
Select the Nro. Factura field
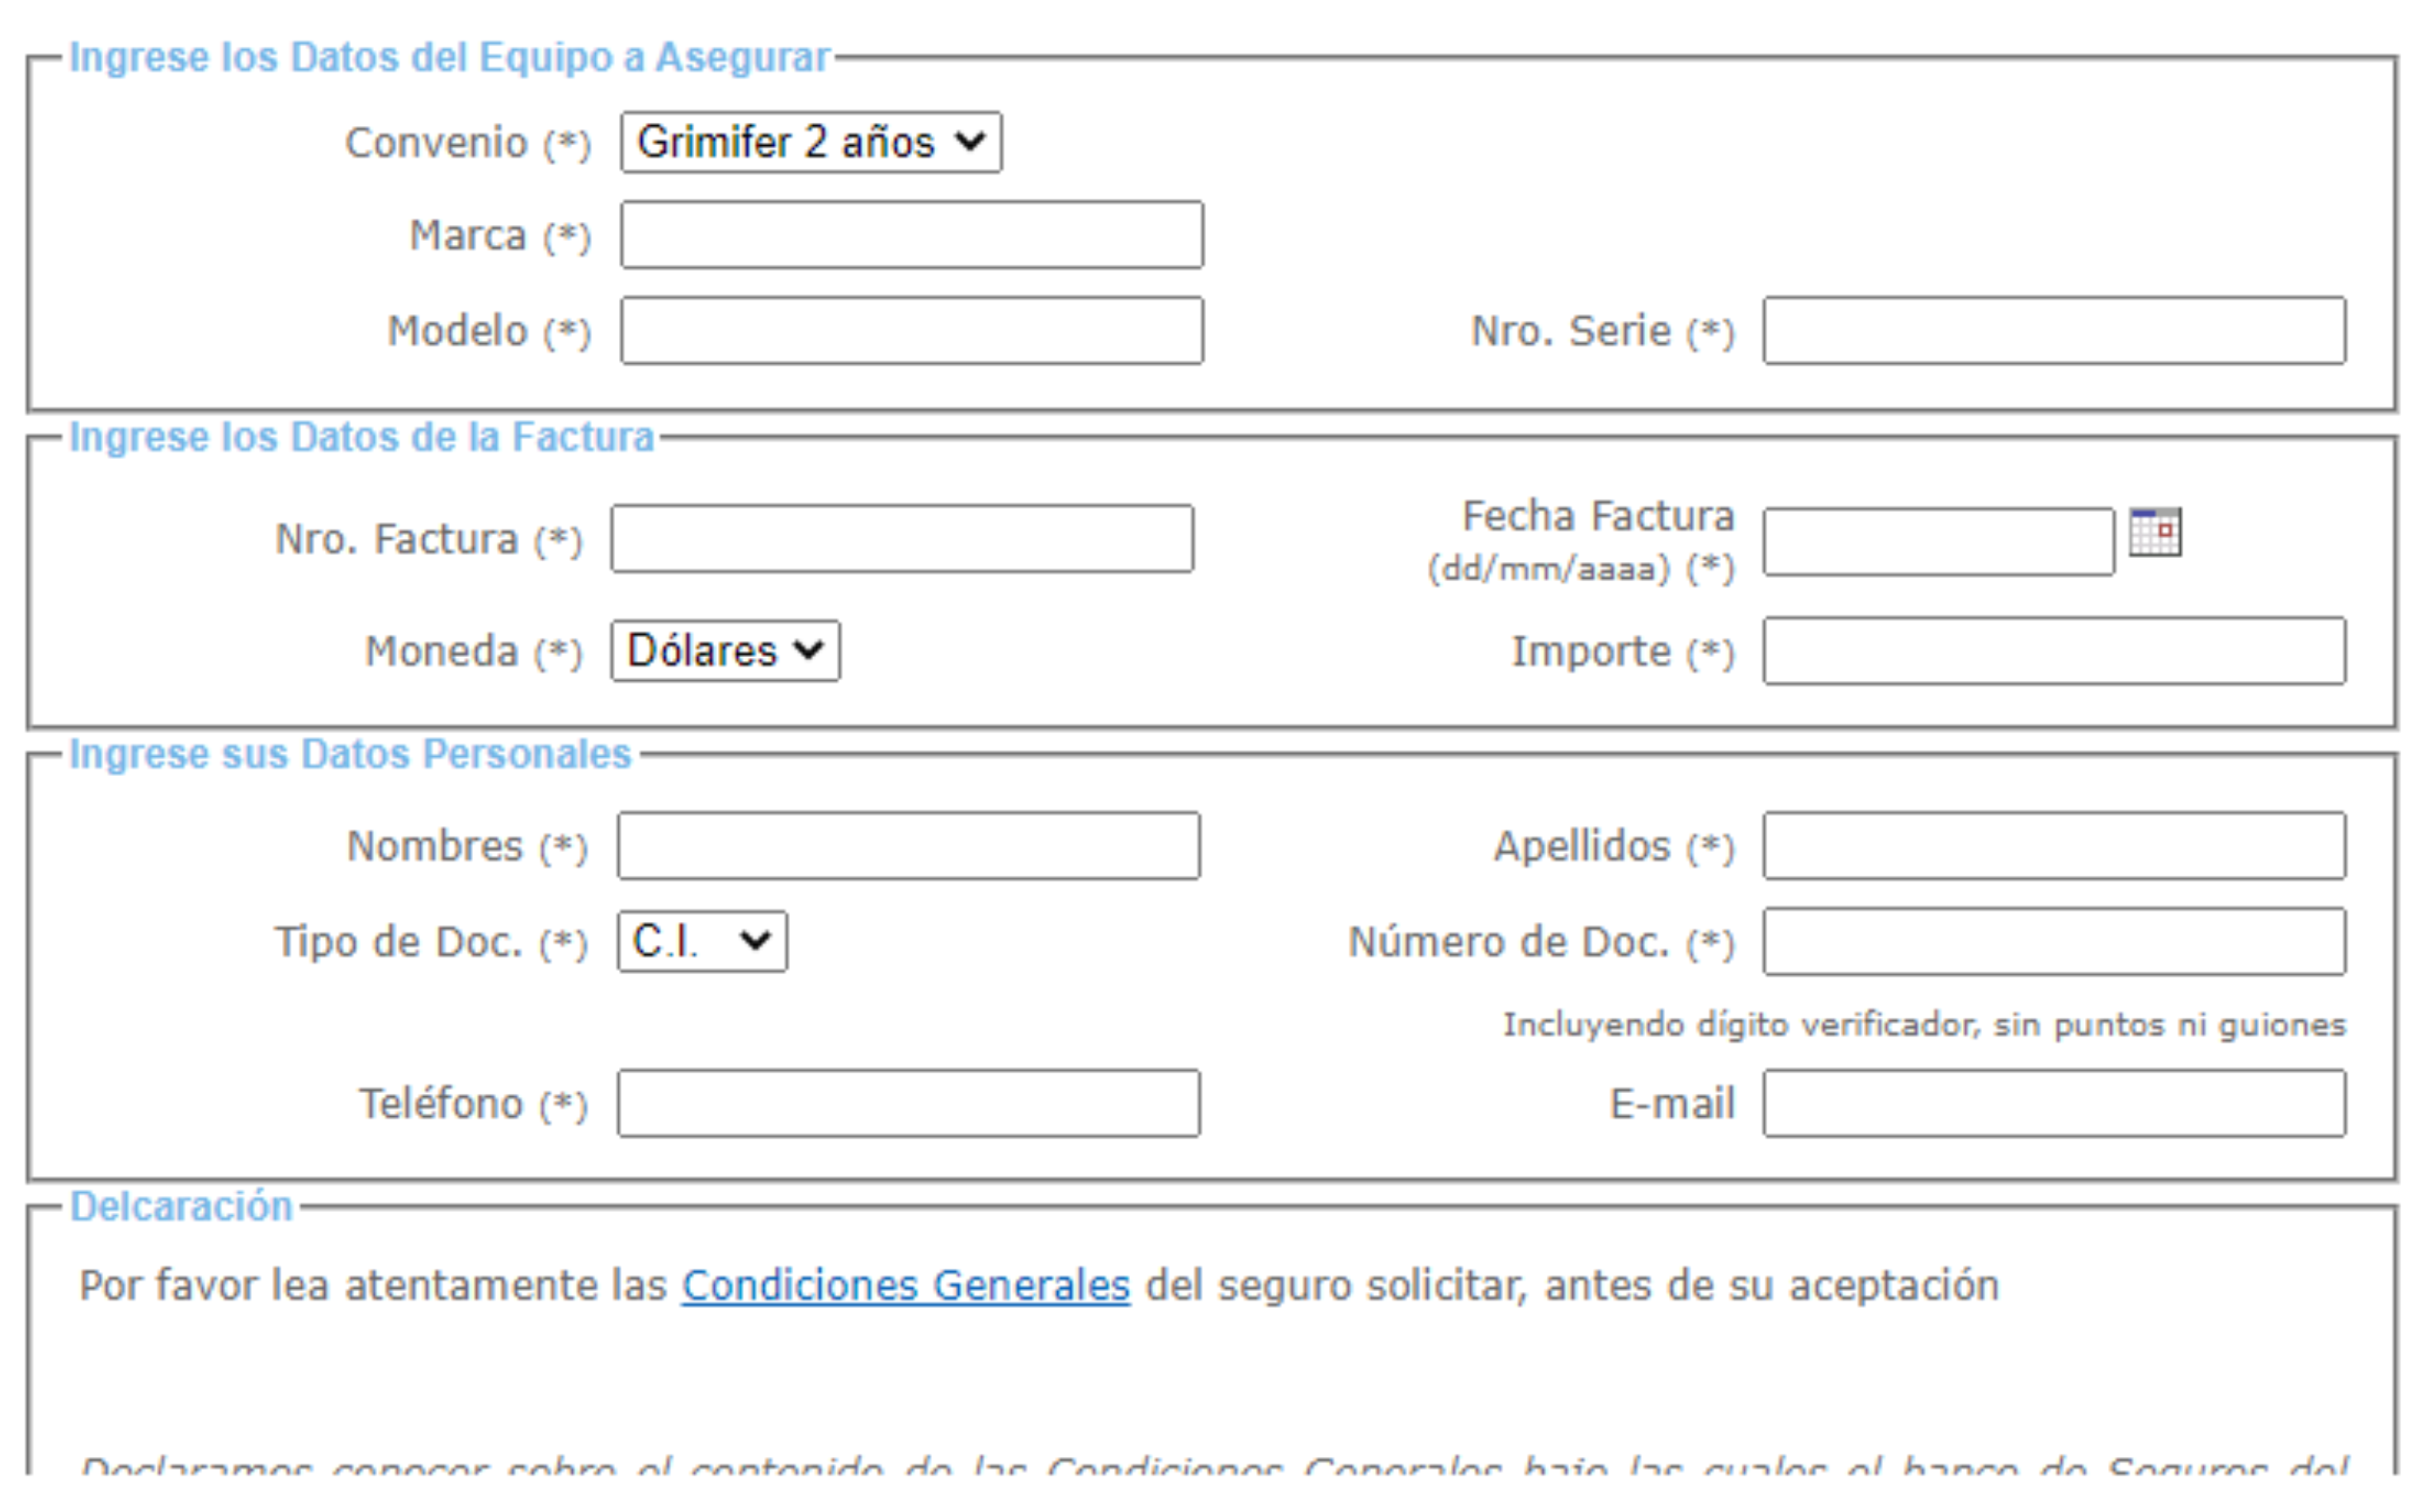point(900,539)
